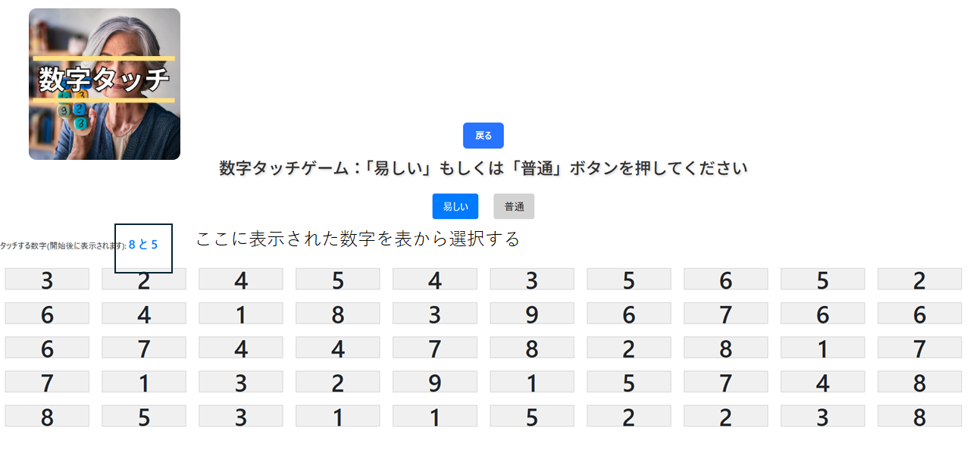The width and height of the screenshot is (970, 472).
Task: Click the 戻る back button
Action: (x=483, y=136)
